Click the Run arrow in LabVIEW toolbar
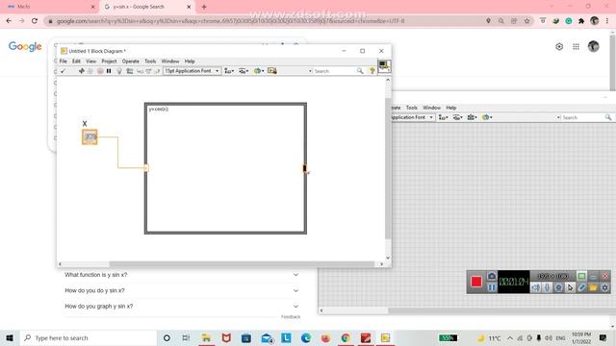616x346 pixels. click(x=81, y=71)
